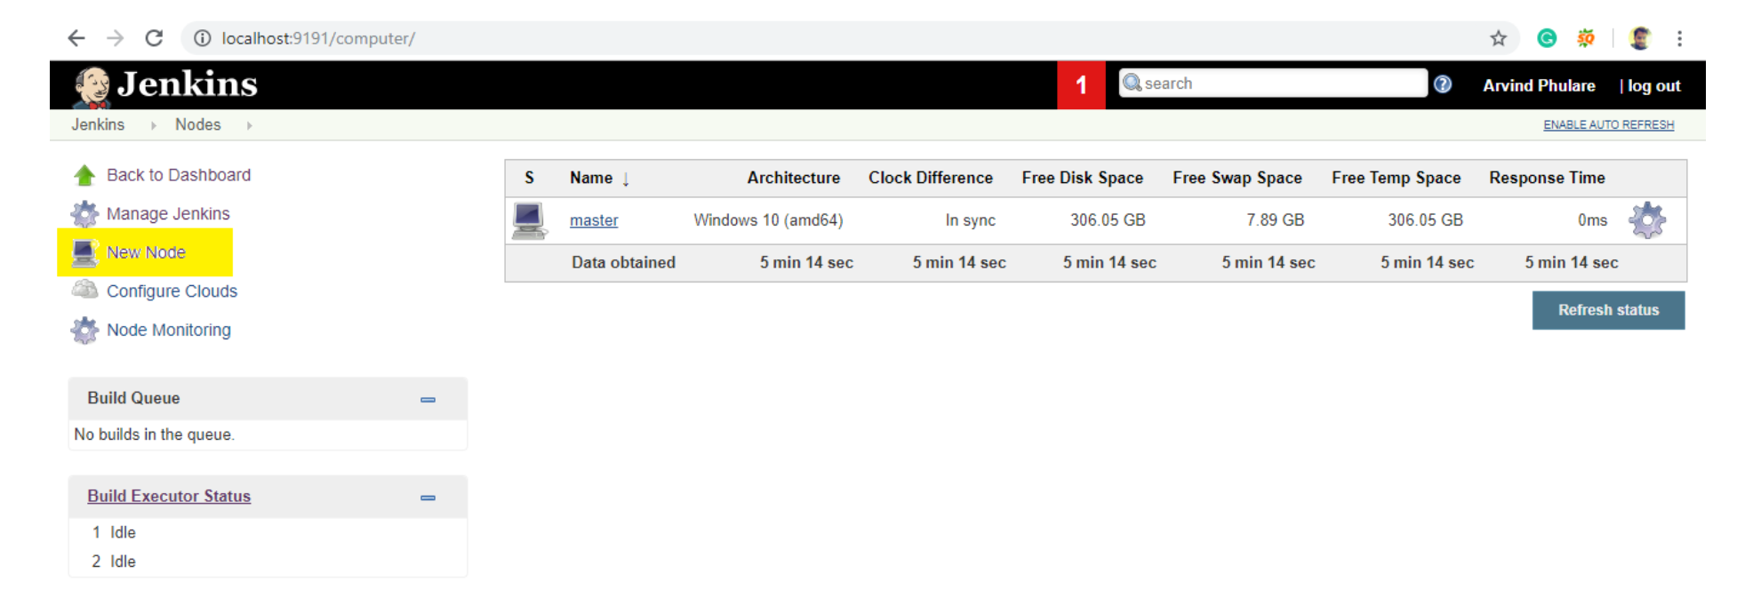1753x605 pixels.
Task: Open Manage Jenkins from the sidebar
Action: tap(168, 214)
